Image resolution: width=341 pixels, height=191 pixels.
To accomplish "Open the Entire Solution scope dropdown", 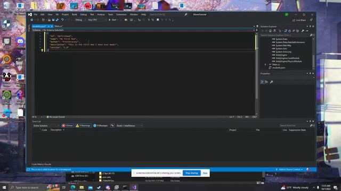I will coord(46,126).
